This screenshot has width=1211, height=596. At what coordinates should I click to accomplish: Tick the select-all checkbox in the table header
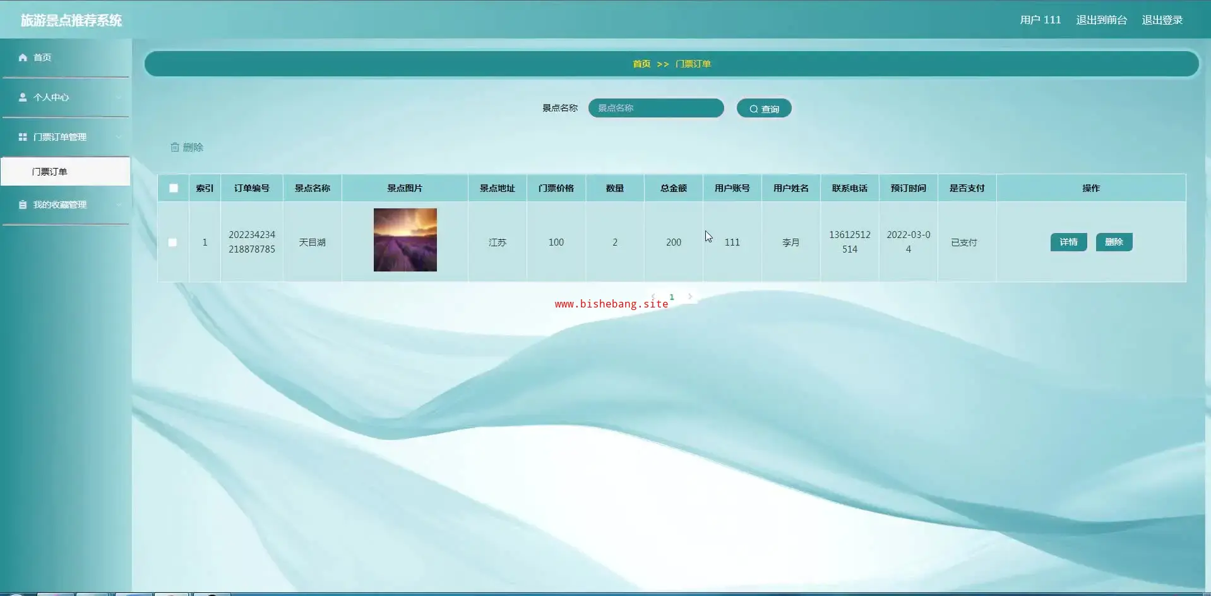click(174, 188)
